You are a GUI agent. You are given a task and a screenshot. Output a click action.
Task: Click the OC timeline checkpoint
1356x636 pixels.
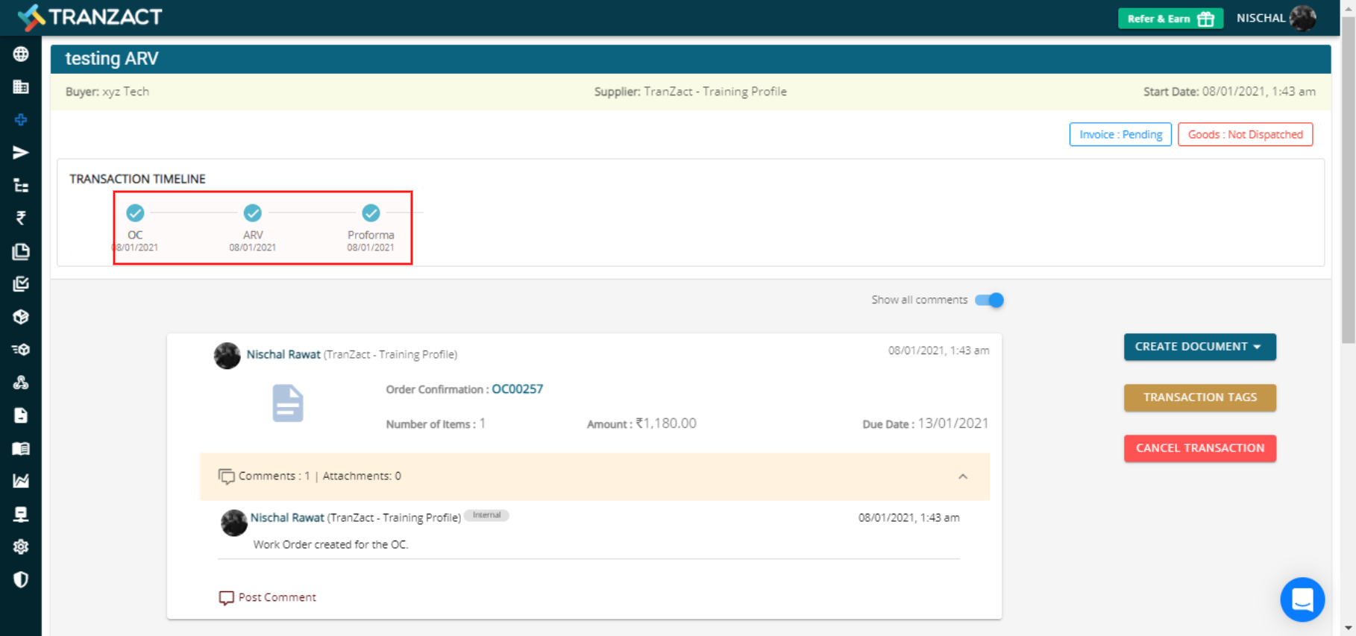coord(135,213)
